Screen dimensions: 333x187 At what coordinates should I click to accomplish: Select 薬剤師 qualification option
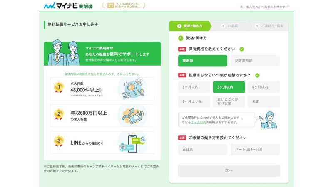(202, 61)
